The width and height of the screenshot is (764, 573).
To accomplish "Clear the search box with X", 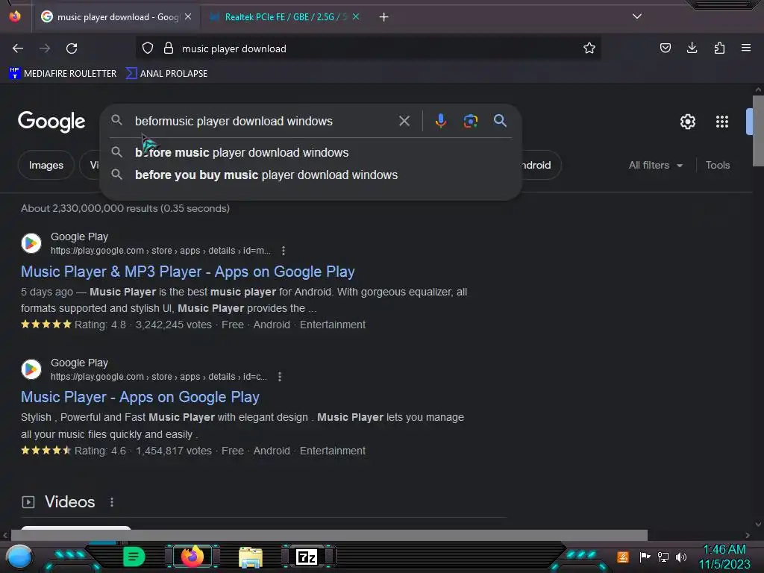I will point(404,121).
